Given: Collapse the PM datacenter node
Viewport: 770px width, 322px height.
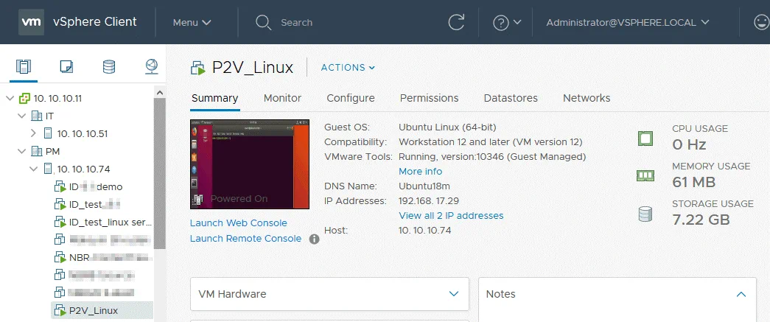Looking at the screenshot, I should click(x=21, y=151).
